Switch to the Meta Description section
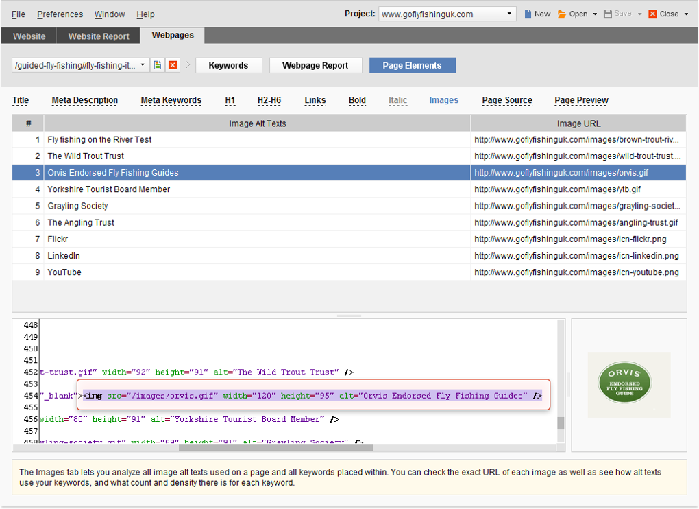This screenshot has height=509, width=699. [84, 100]
